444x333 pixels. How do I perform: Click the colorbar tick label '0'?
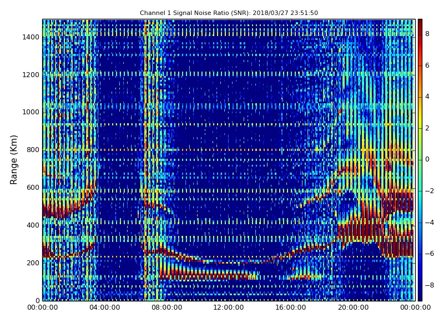(427, 159)
